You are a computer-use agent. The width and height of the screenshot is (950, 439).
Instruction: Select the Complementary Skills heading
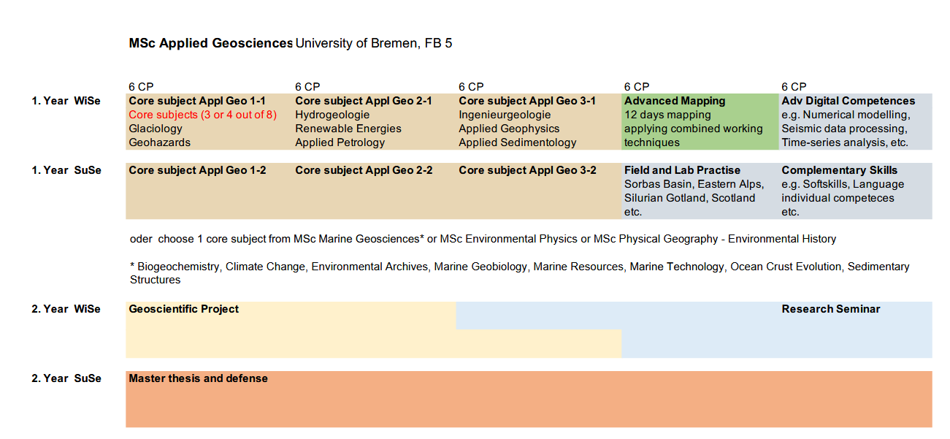point(839,170)
